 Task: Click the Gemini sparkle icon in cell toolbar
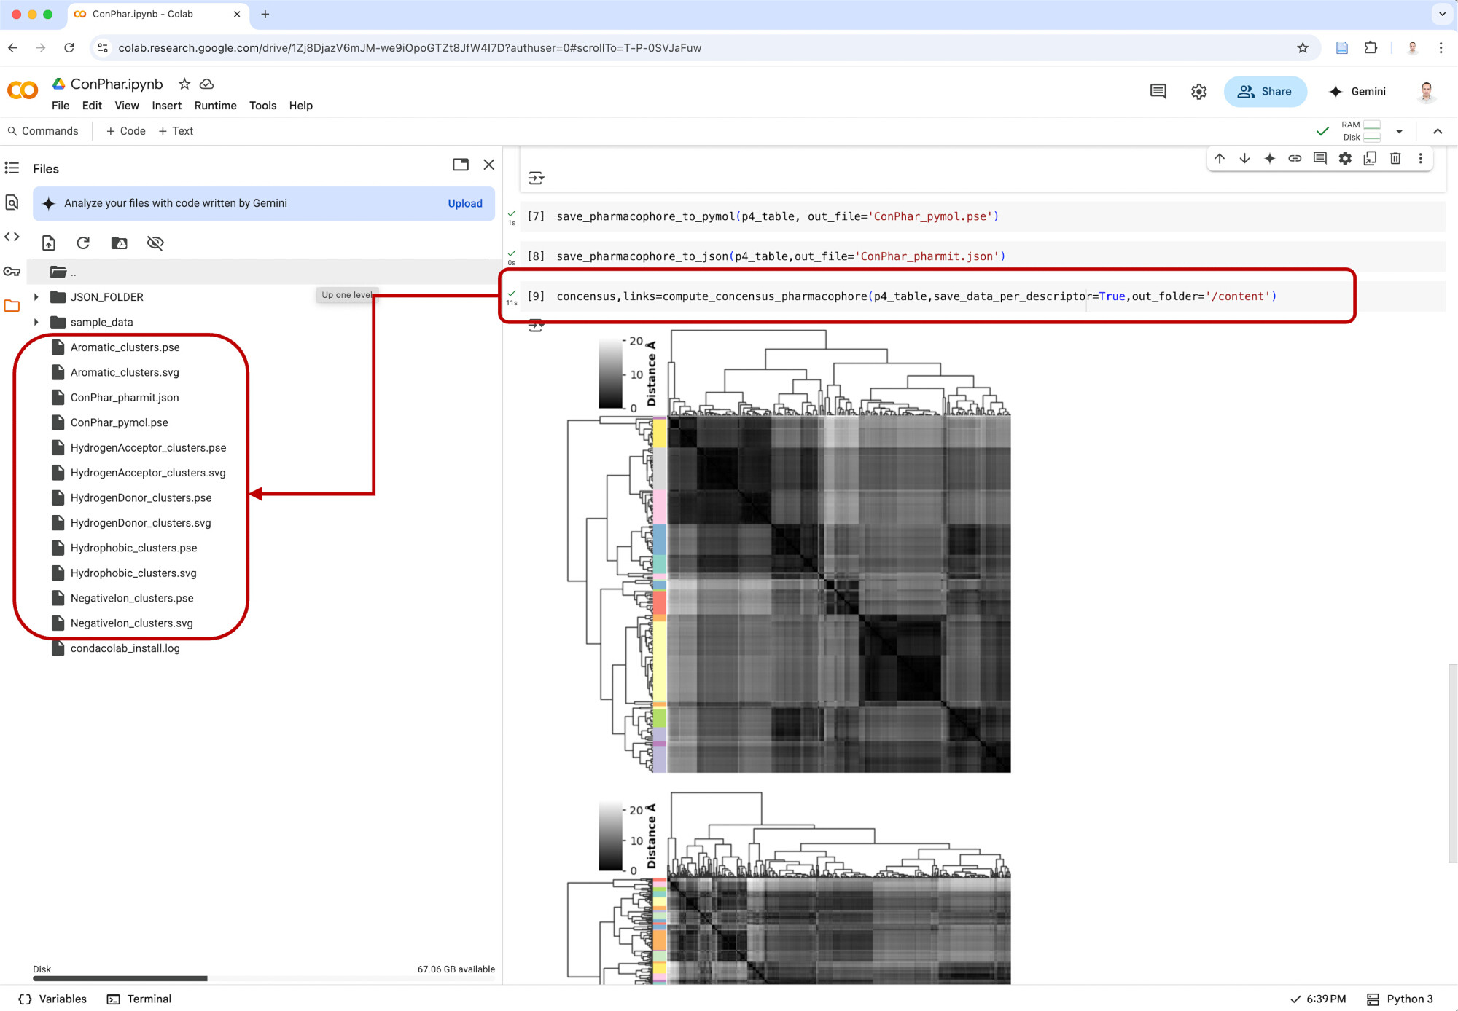[x=1270, y=158]
